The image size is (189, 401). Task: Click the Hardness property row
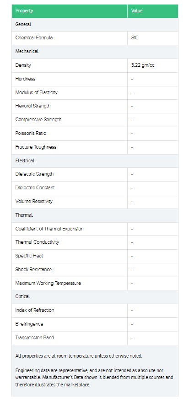tap(95, 79)
